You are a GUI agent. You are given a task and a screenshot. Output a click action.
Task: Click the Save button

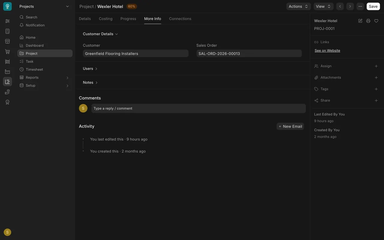pyautogui.click(x=373, y=6)
